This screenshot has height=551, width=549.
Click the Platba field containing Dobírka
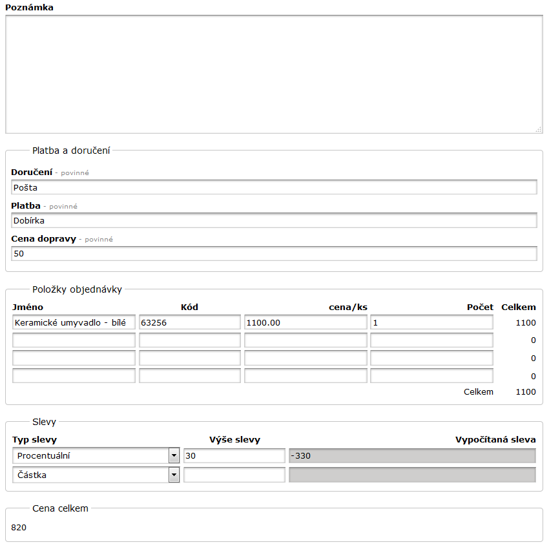pyautogui.click(x=274, y=220)
